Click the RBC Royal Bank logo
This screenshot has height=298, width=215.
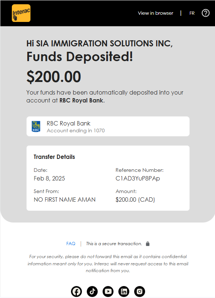[x=36, y=127]
